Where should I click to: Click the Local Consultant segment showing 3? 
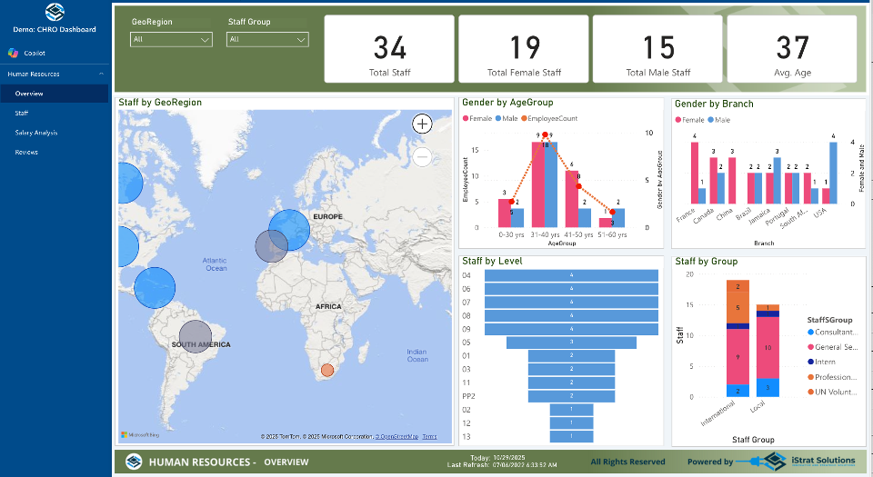click(768, 387)
